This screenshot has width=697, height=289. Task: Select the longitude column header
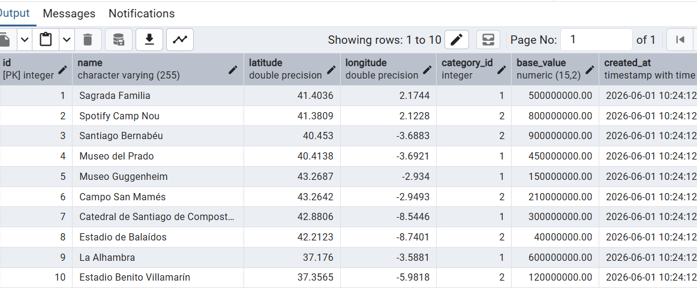388,69
